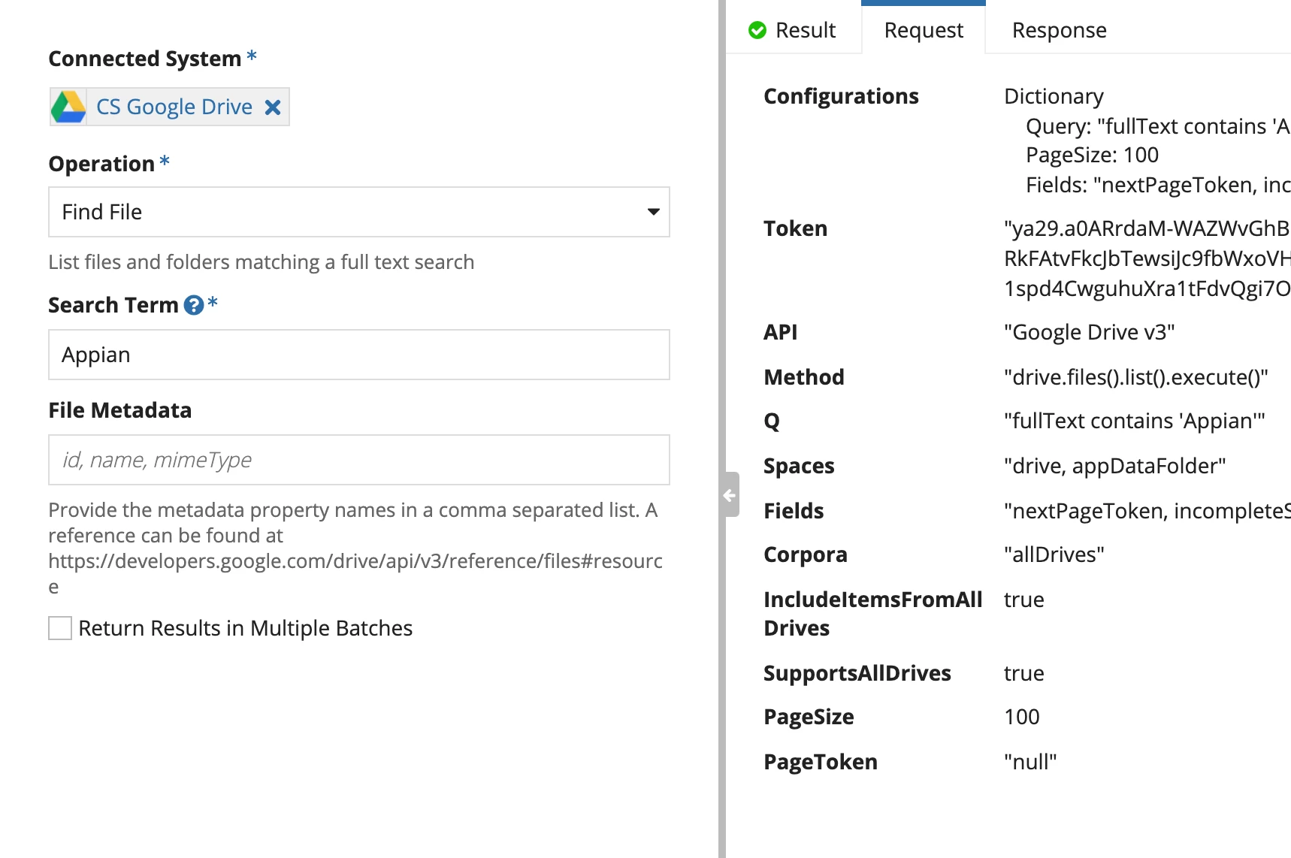The height and width of the screenshot is (858, 1291).
Task: Click the token line starting with RkFAtvFkc
Action: (1147, 258)
